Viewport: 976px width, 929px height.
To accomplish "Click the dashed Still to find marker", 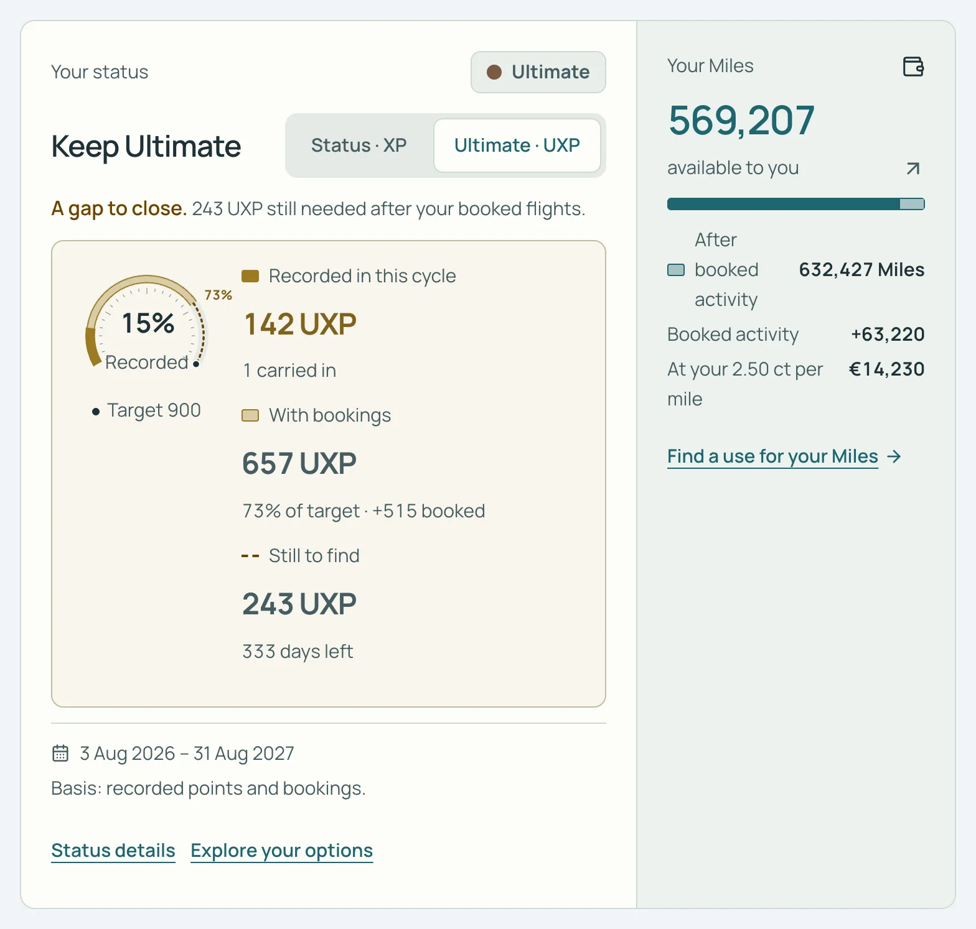I will pyautogui.click(x=250, y=556).
